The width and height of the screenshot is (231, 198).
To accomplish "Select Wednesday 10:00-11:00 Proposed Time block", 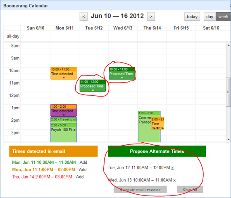I will click(x=122, y=73).
